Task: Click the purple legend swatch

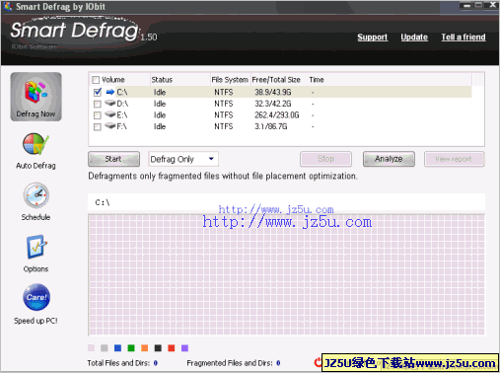Action: 184,348
